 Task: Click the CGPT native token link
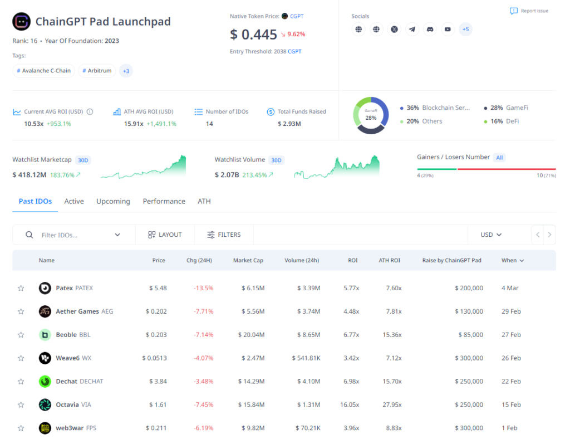point(297,16)
